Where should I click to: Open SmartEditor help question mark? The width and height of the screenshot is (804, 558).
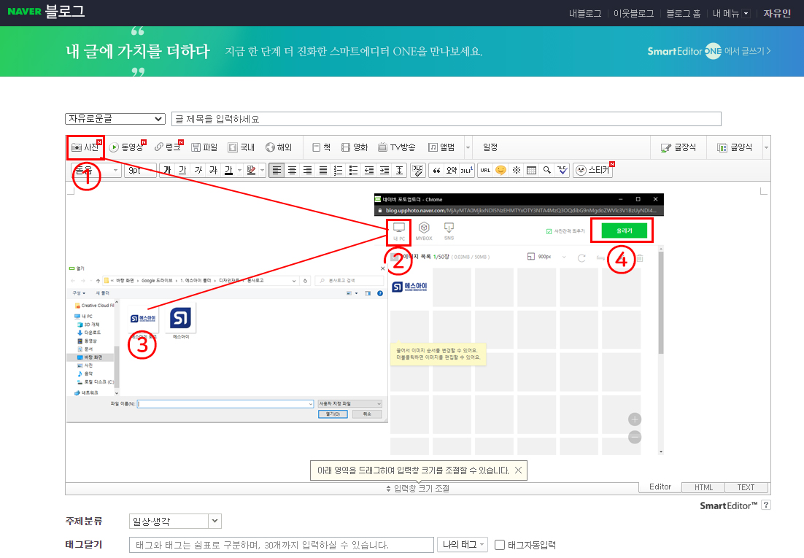[766, 505]
